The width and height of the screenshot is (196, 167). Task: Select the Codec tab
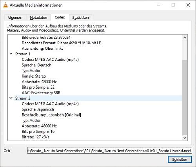[x=60, y=17]
